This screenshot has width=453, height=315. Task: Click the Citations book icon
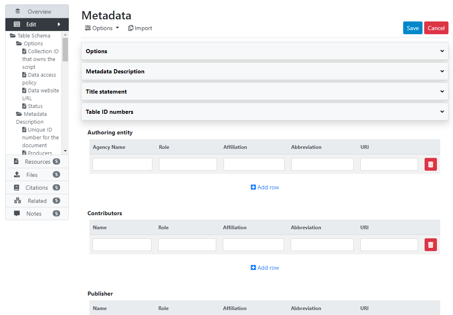17,188
